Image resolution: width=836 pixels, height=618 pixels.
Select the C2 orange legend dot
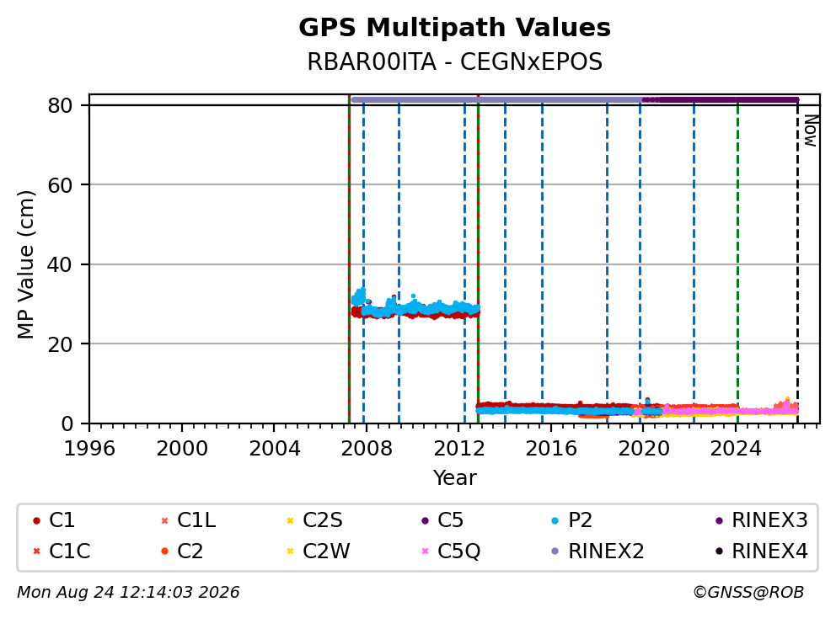164,551
